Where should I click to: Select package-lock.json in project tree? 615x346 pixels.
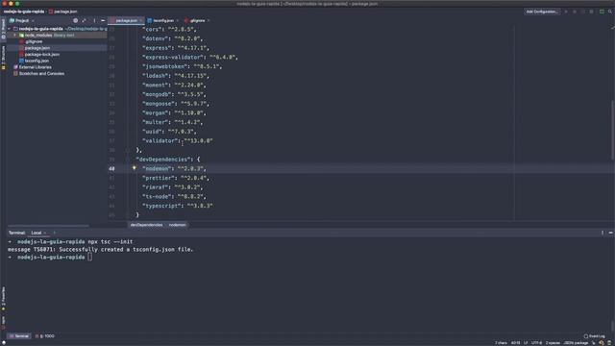point(42,54)
